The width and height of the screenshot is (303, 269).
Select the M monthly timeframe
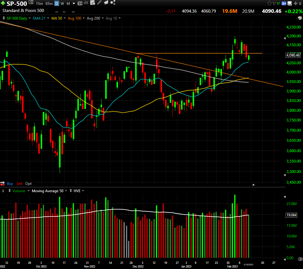pyautogui.click(x=68, y=3)
